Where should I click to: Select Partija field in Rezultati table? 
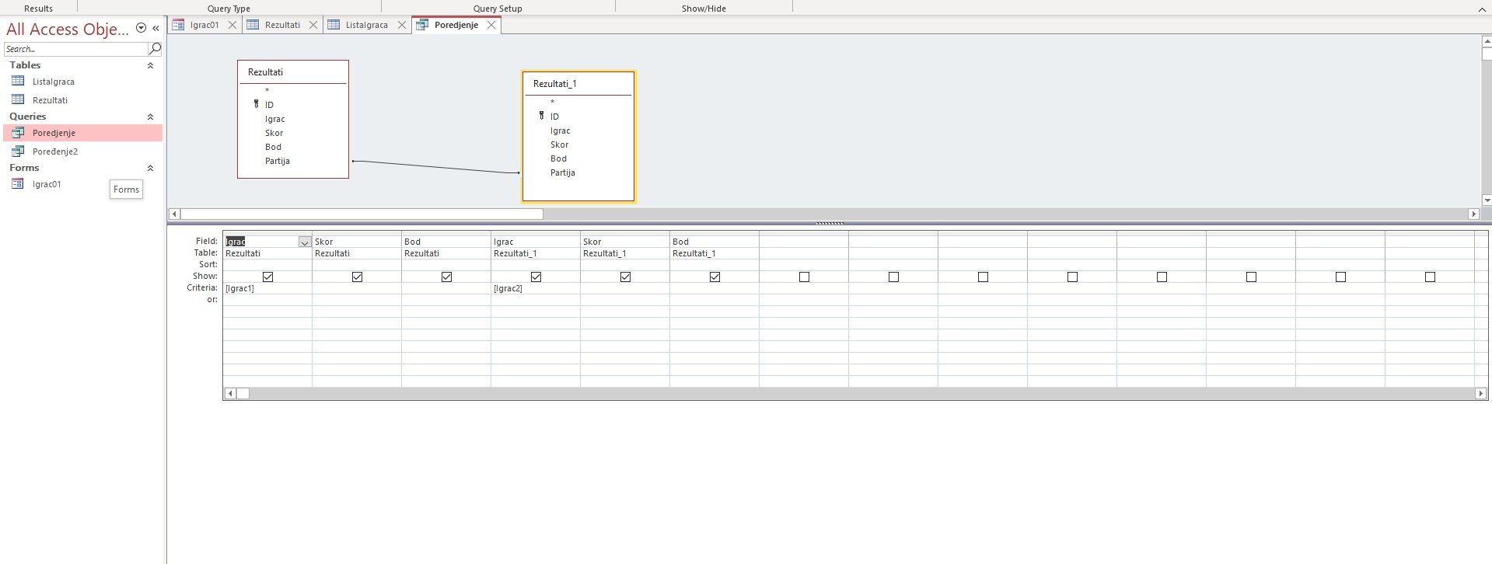point(278,161)
